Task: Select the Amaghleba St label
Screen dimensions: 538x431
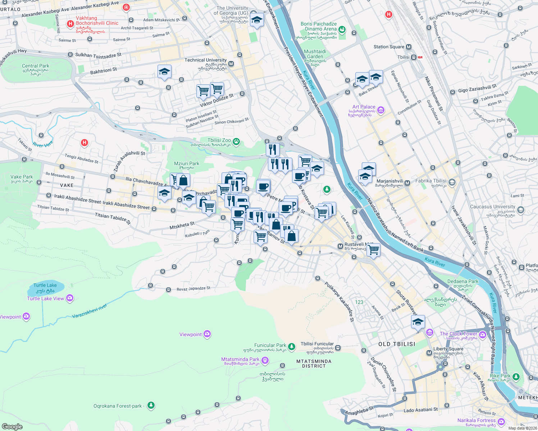Action: [359, 411]
